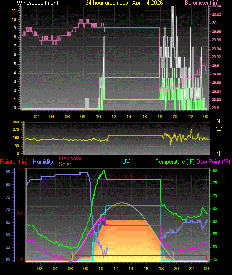Click the compass letter 'E' beside direction graph
Viewport: 232px width, 275px height.
[218, 146]
